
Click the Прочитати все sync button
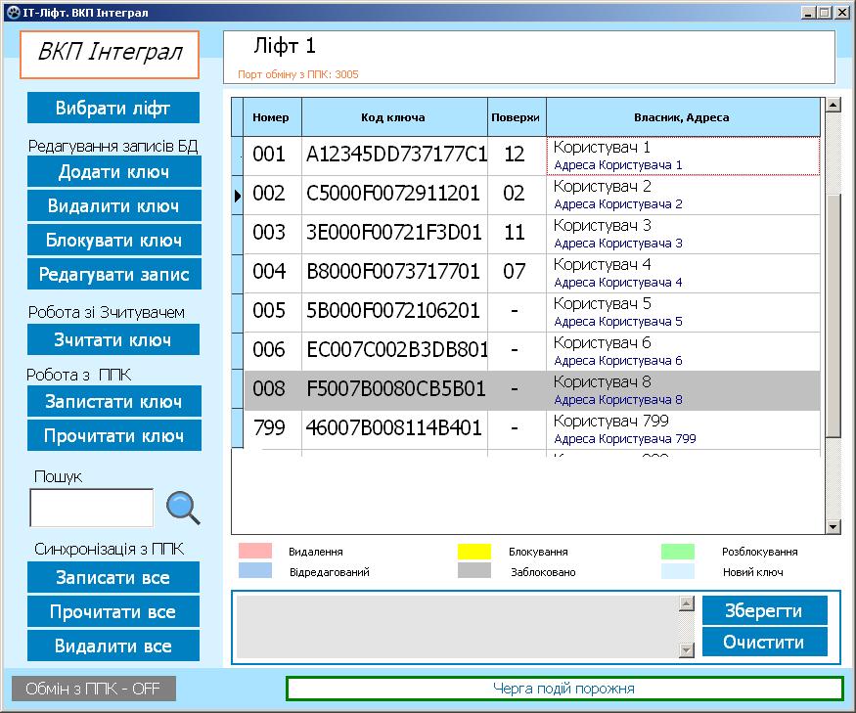point(113,611)
